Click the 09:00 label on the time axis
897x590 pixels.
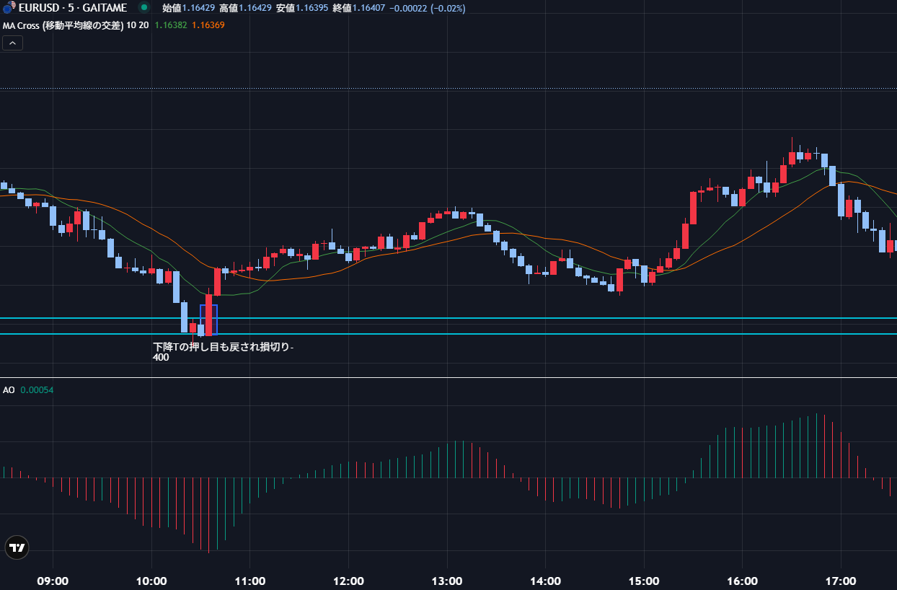click(x=53, y=581)
